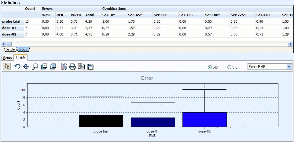The height and width of the screenshot is (142, 294).
Task: Click dose-02 RME value 4,00
Action: (x=60, y=35)
